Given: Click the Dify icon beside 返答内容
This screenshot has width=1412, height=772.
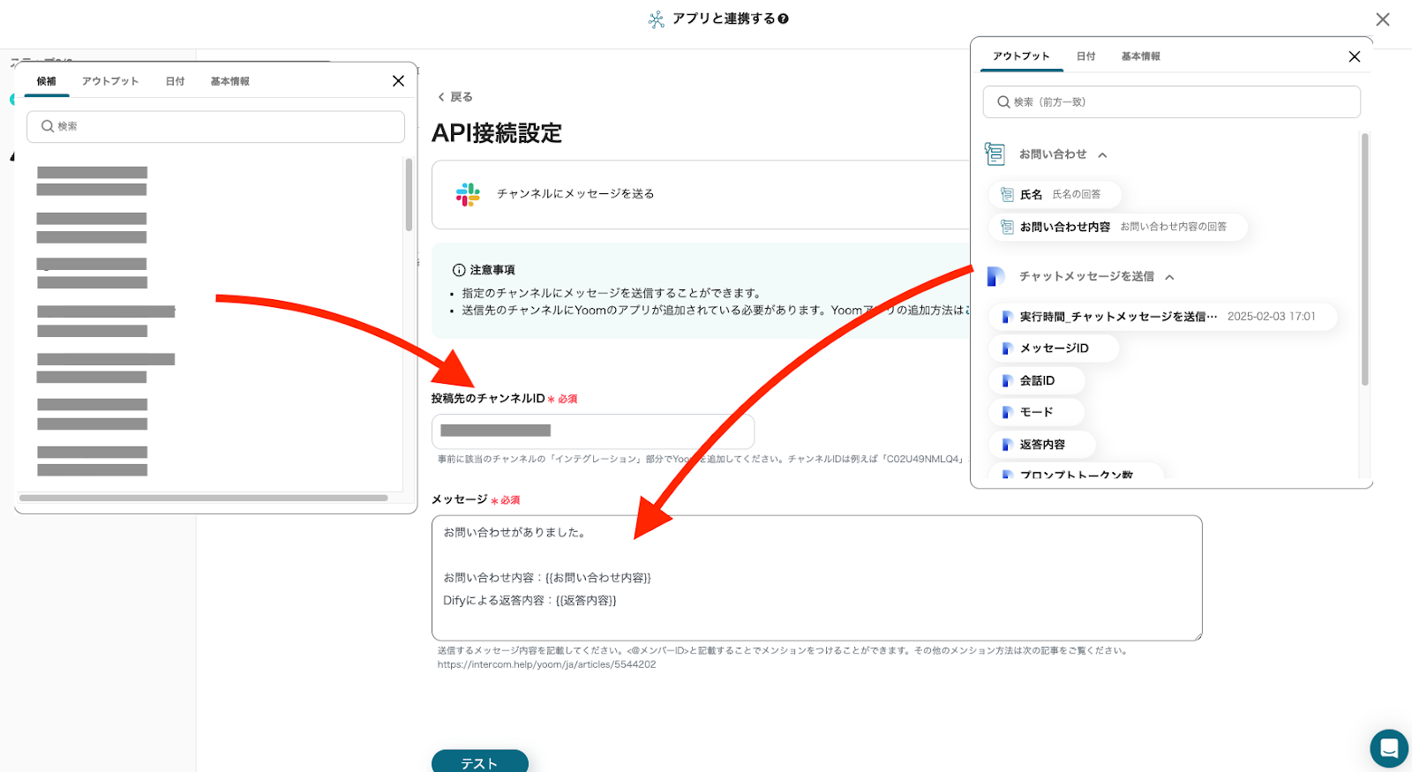Looking at the screenshot, I should click(1006, 445).
